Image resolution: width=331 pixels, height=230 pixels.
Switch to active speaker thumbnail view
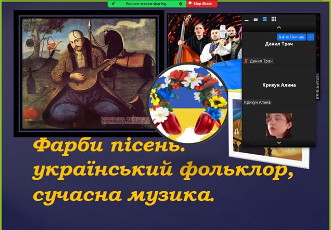(256, 20)
